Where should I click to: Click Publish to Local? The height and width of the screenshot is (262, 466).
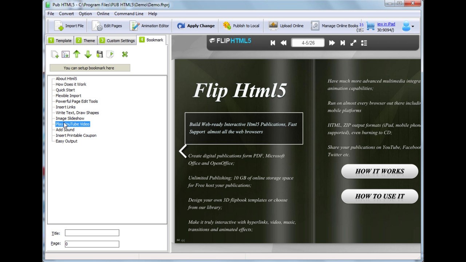[x=241, y=26]
